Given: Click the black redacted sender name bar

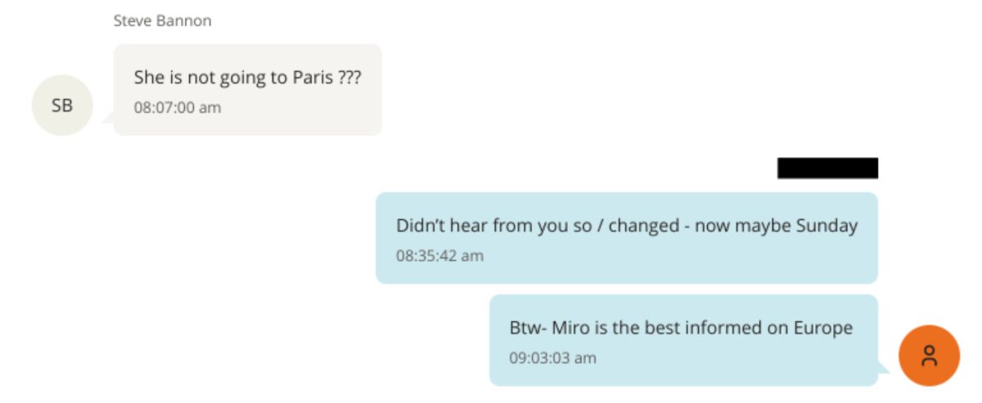Looking at the screenshot, I should 827,168.
